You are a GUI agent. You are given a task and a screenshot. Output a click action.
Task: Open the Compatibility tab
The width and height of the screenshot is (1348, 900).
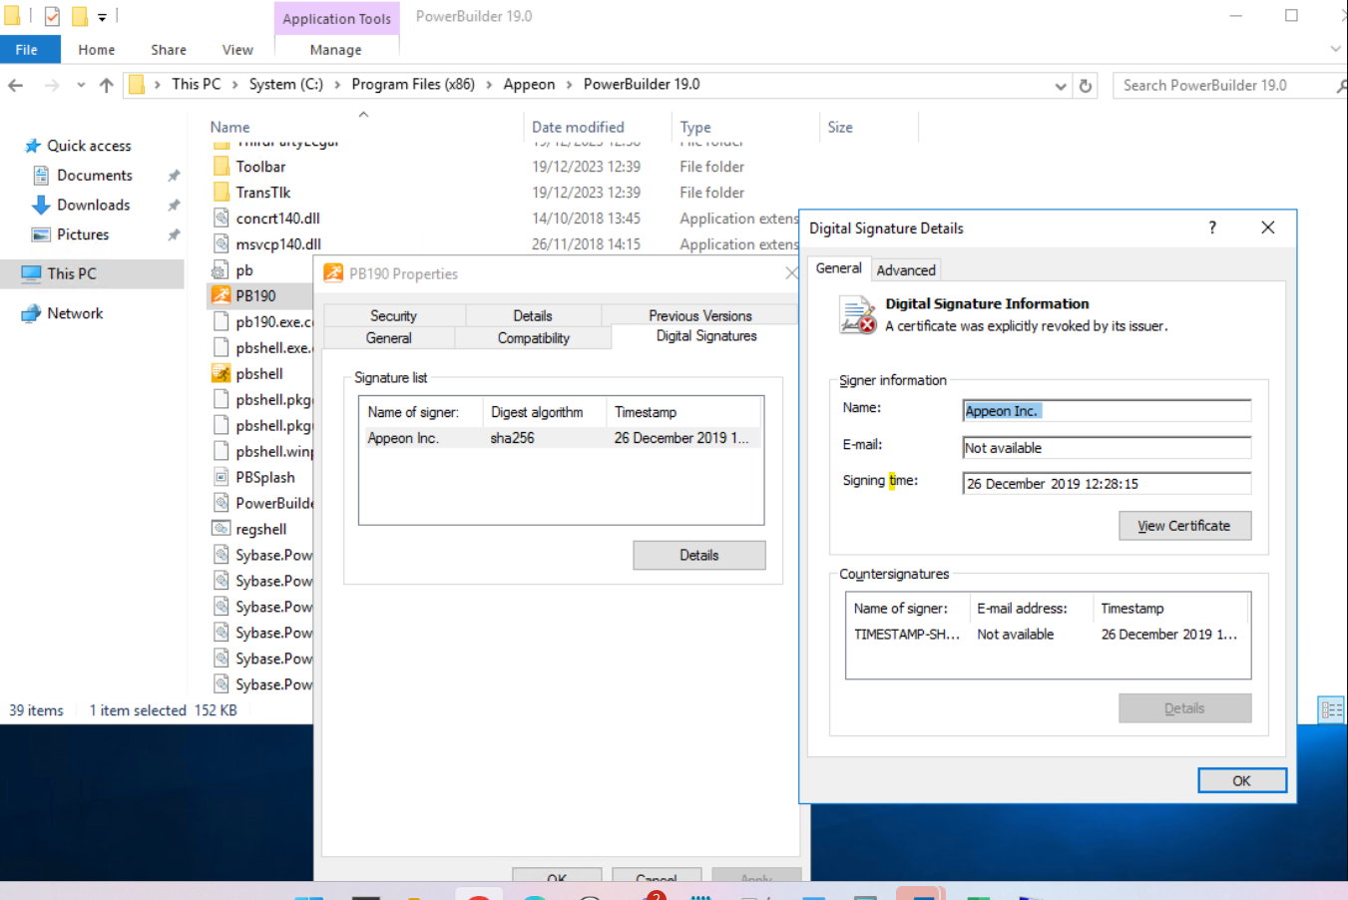coord(533,338)
